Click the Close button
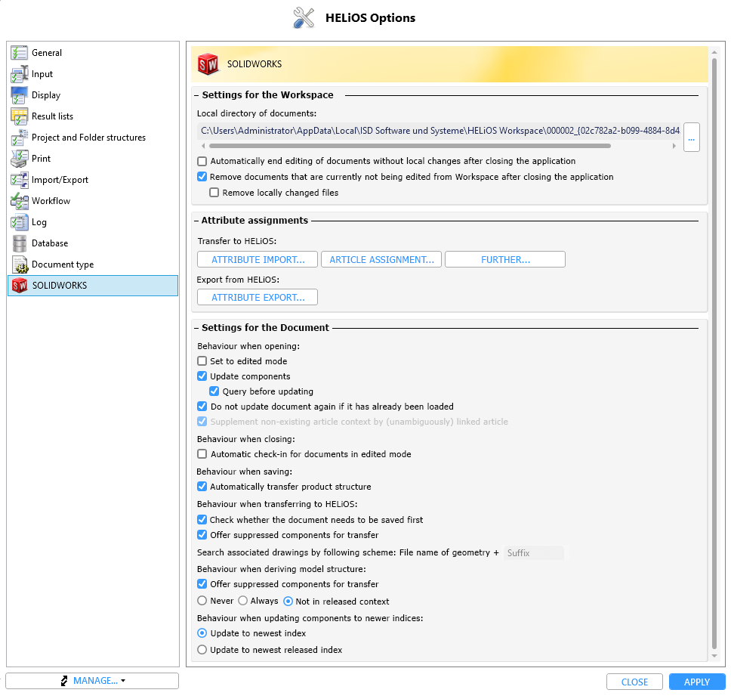The width and height of the screenshot is (731, 699). tap(634, 682)
